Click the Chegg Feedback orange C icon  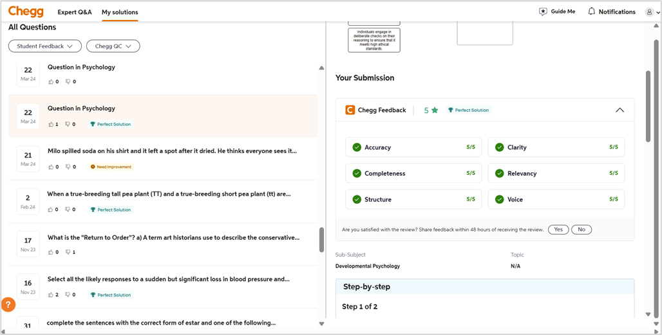(x=350, y=110)
